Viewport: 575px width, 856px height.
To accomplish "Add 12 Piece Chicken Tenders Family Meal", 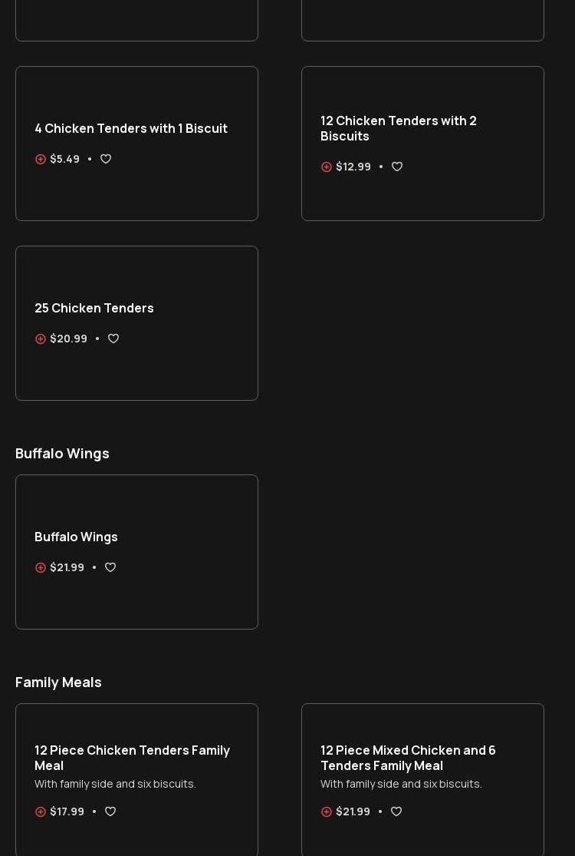I will tap(41, 811).
